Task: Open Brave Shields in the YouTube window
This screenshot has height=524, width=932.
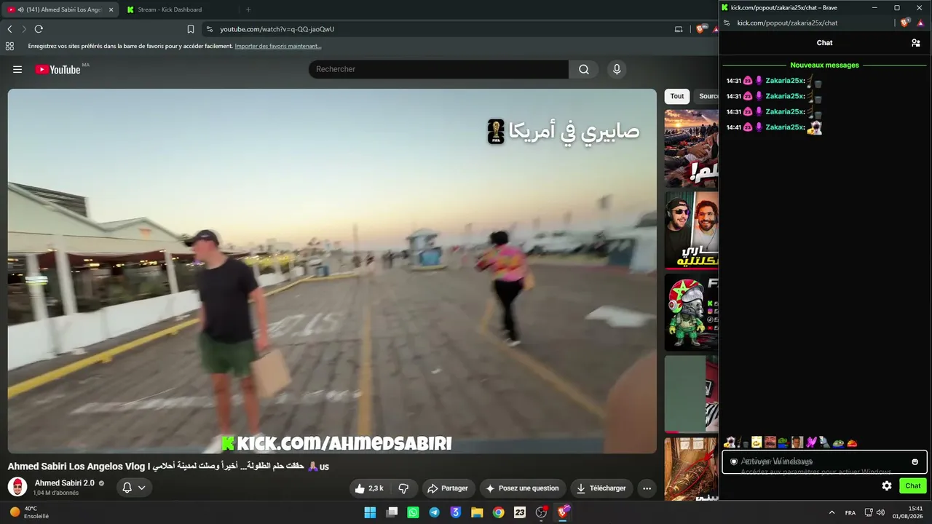Action: tap(700, 29)
